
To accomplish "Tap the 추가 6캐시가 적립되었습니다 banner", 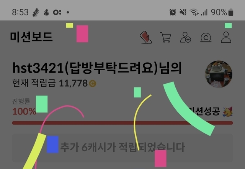I will pyautogui.click(x=122, y=148).
